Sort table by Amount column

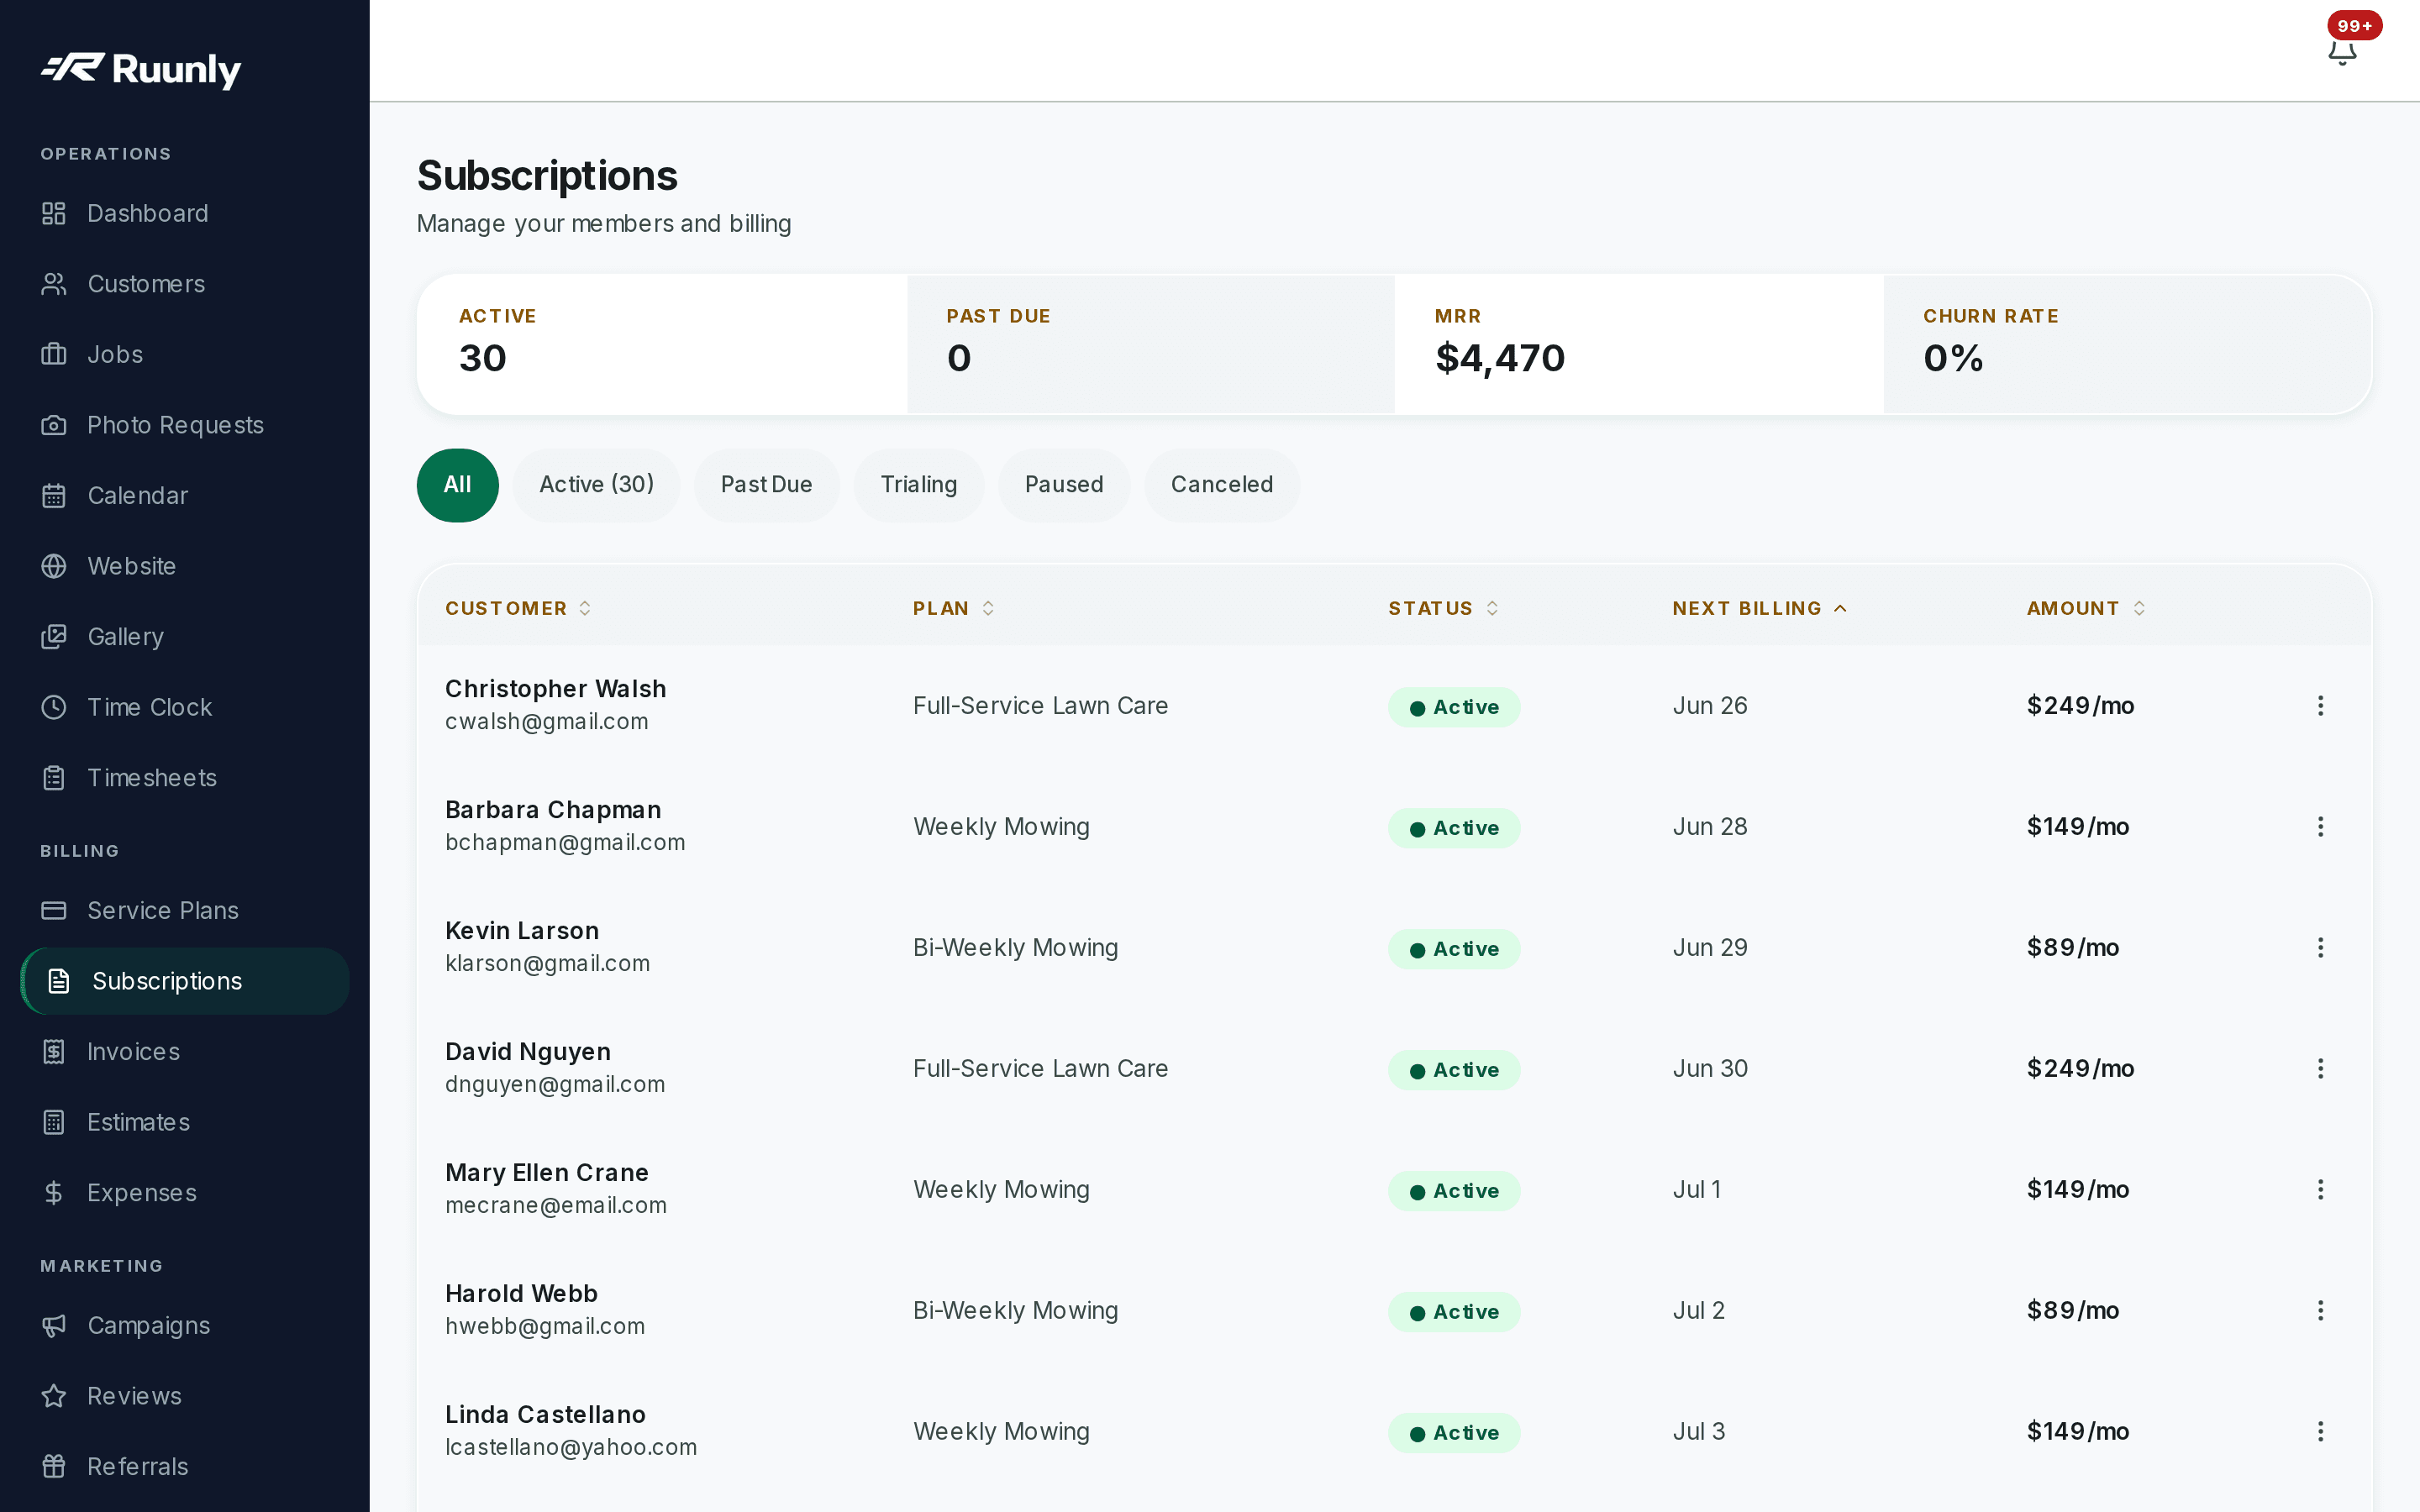coord(2086,608)
